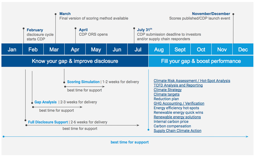Click the Fill your gap & boost performance banner

201,61
